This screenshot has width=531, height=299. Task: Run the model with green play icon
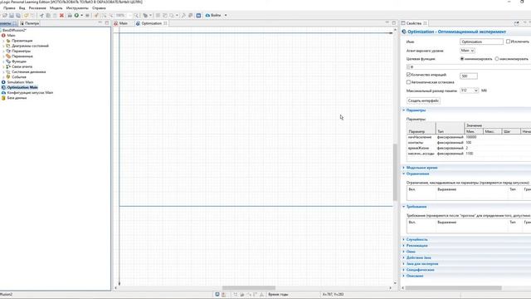pos(76,15)
